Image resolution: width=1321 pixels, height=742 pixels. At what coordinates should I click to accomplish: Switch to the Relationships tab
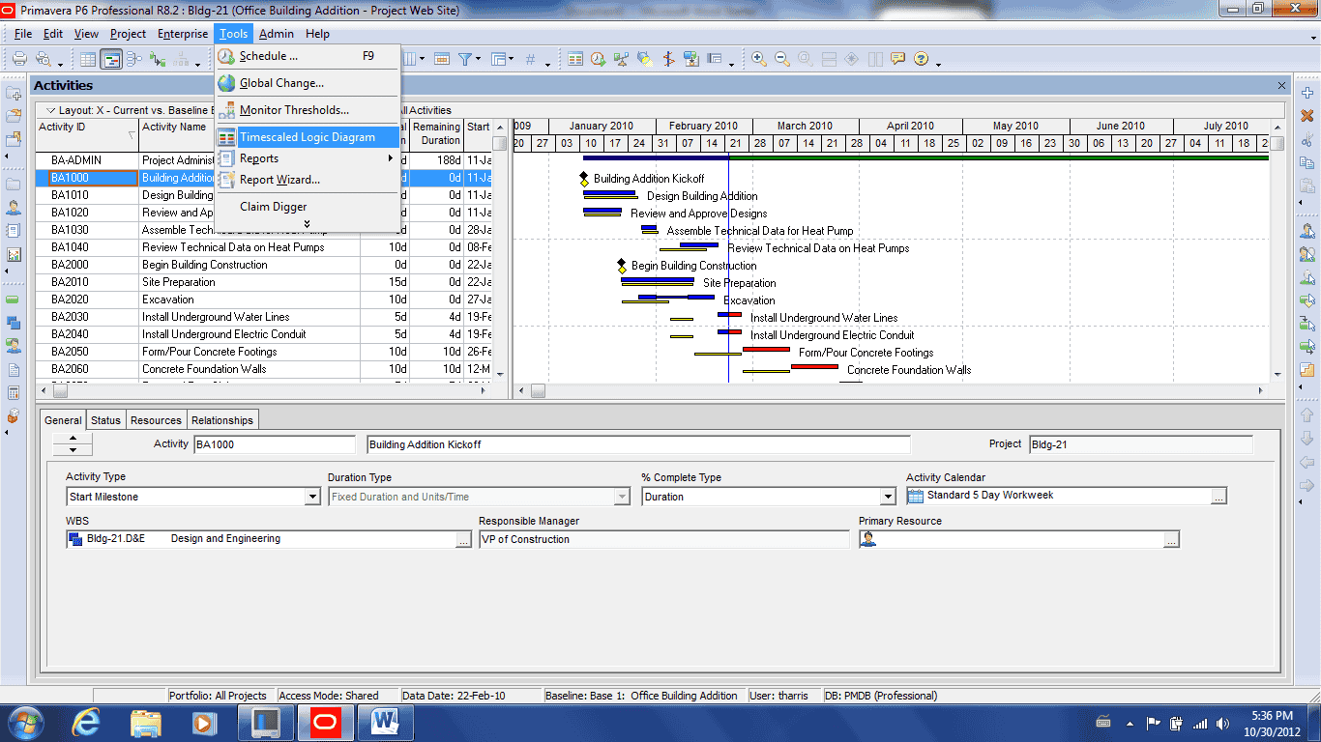click(x=221, y=420)
